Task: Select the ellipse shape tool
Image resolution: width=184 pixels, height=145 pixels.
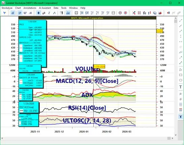Action: tap(181, 80)
